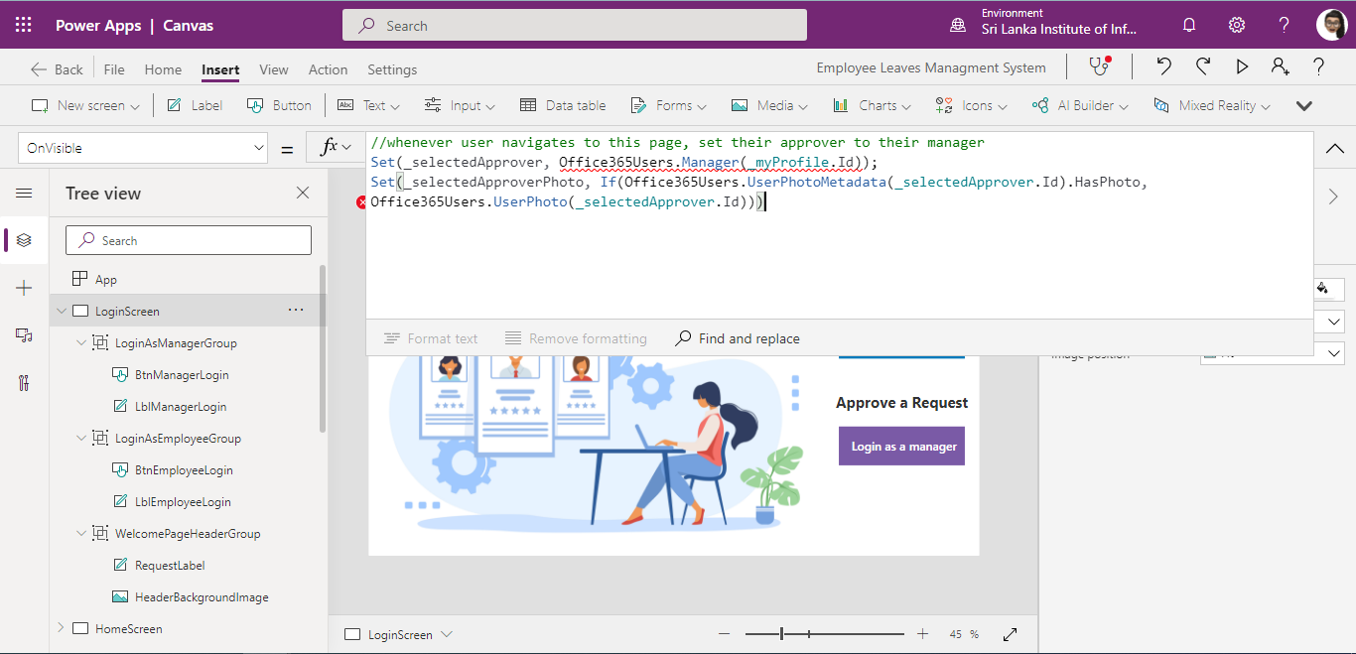This screenshot has height=654, width=1356.
Task: Open Icons dropdown
Action: pyautogui.click(x=972, y=105)
